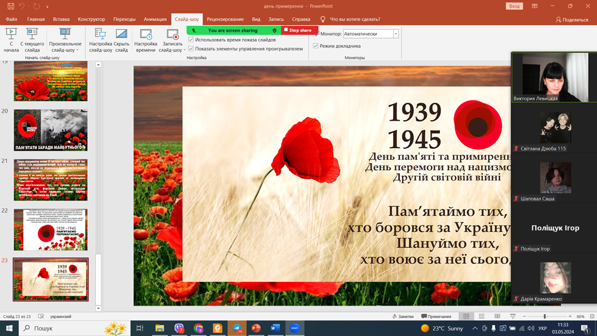Image resolution: width=597 pixels, height=336 pixels.
Task: Click the zoom in plus button
Action: pyautogui.click(x=570, y=316)
